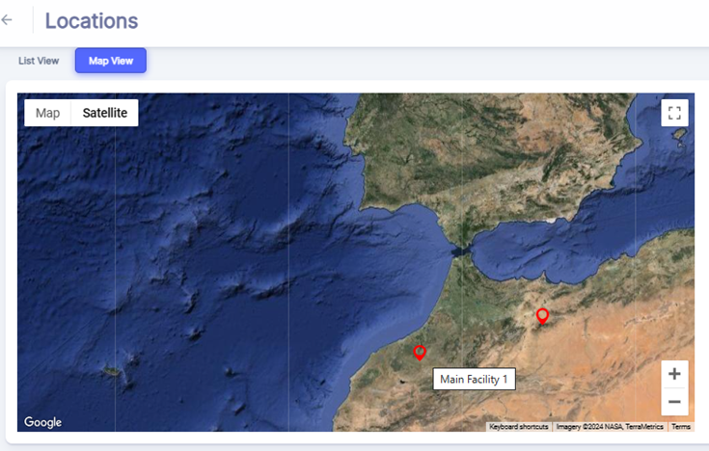Click the eastern red location marker
Viewport: 709px width, 451px height.
(x=542, y=315)
